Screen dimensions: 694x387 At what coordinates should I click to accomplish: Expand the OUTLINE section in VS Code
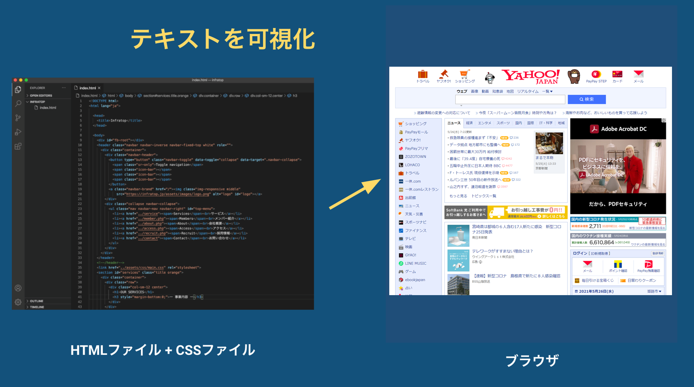tap(36, 301)
